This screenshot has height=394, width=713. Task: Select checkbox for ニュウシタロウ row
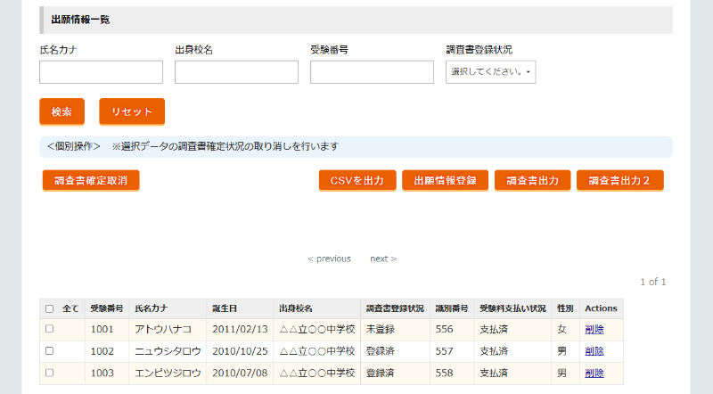pyautogui.click(x=50, y=351)
